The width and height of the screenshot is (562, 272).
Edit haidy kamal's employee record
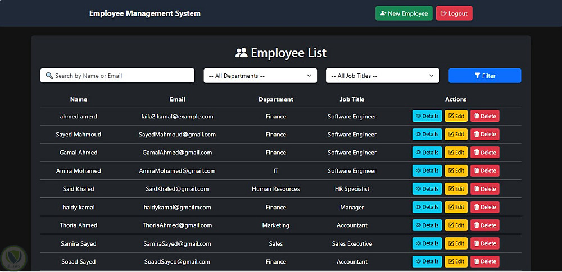[x=456, y=207]
